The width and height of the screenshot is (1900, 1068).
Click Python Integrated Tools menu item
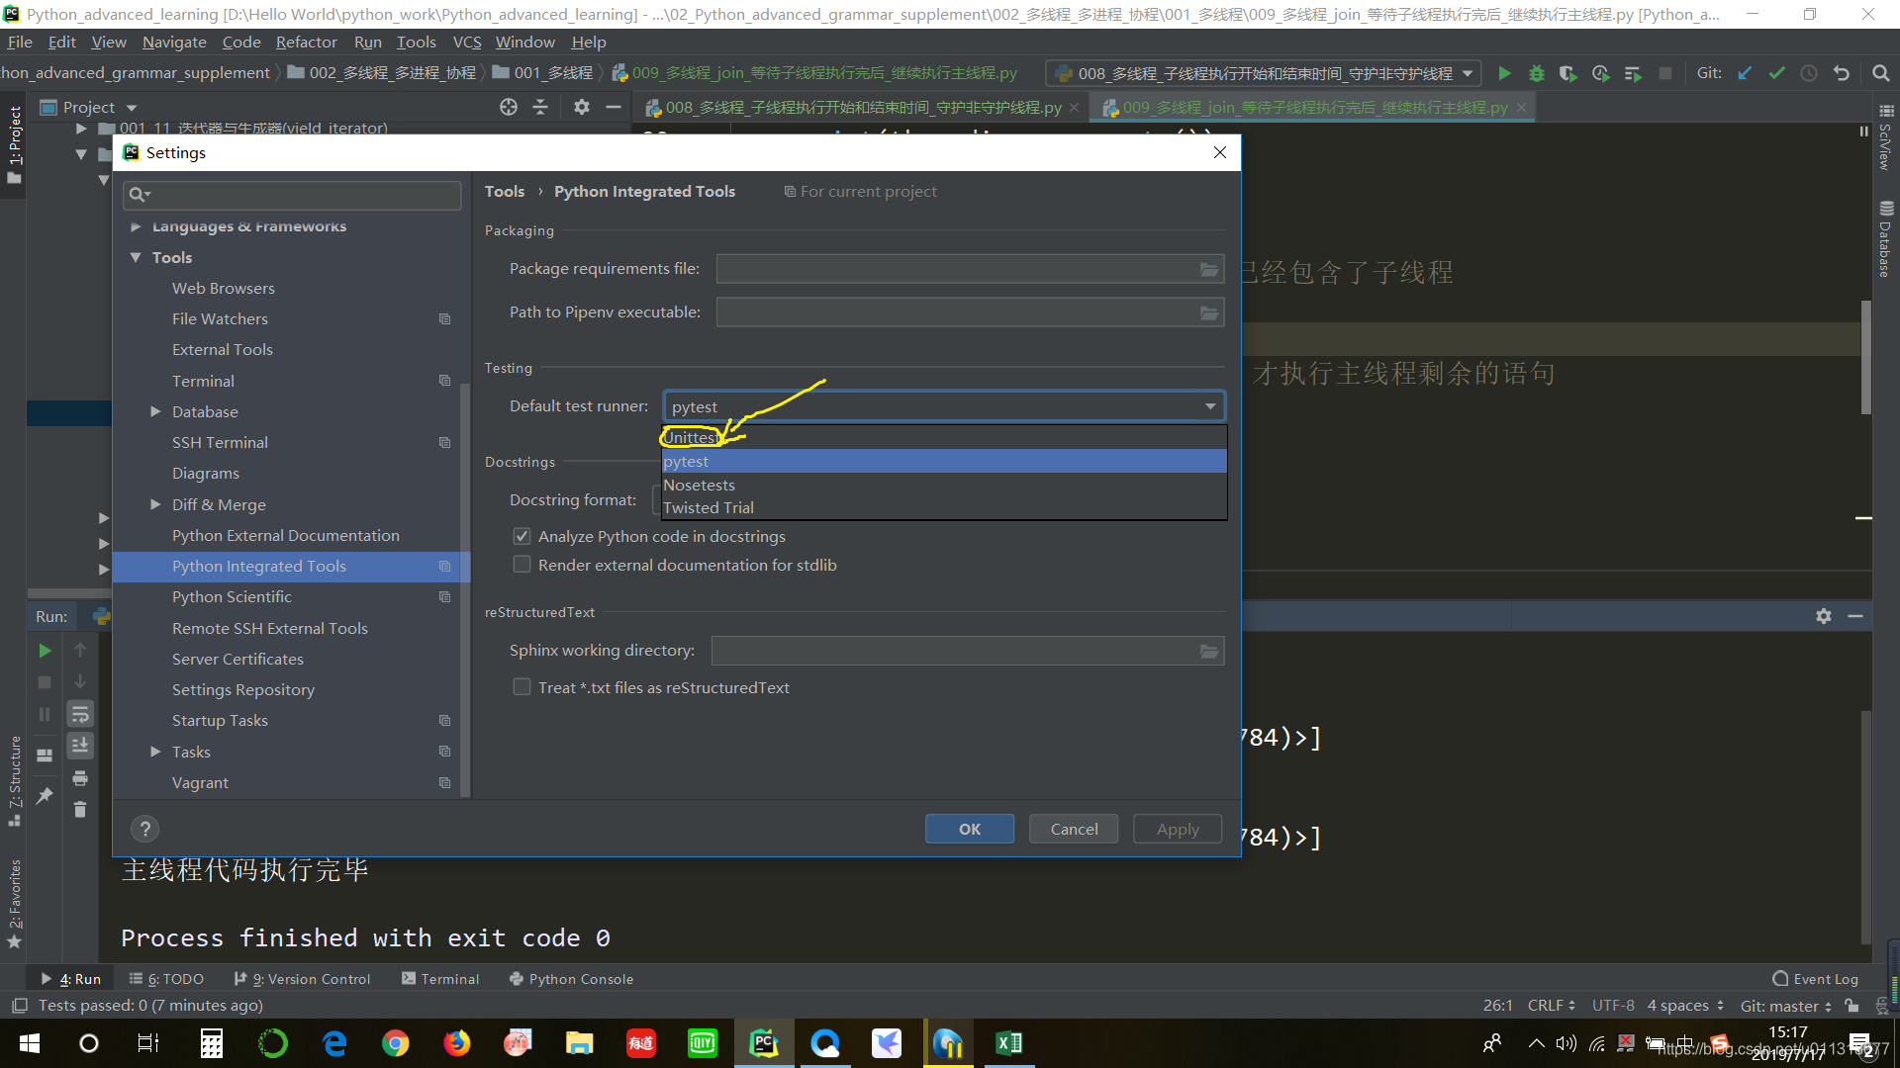(x=259, y=566)
